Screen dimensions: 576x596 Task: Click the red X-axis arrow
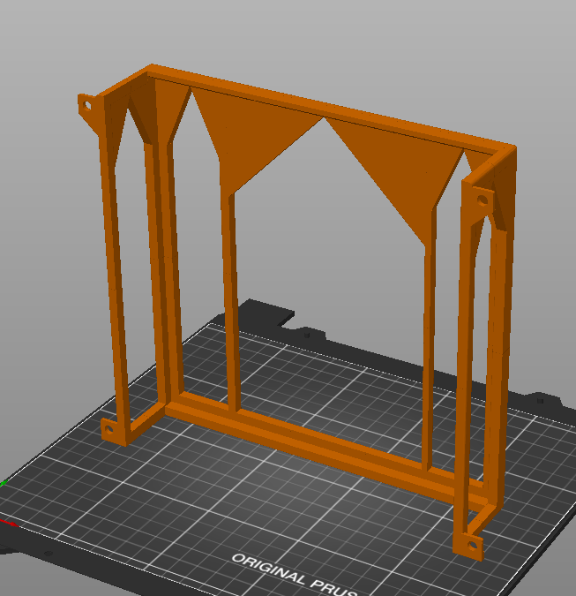click(8, 523)
